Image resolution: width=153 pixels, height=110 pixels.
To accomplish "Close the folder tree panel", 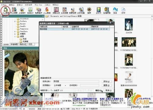I will 43,16.
